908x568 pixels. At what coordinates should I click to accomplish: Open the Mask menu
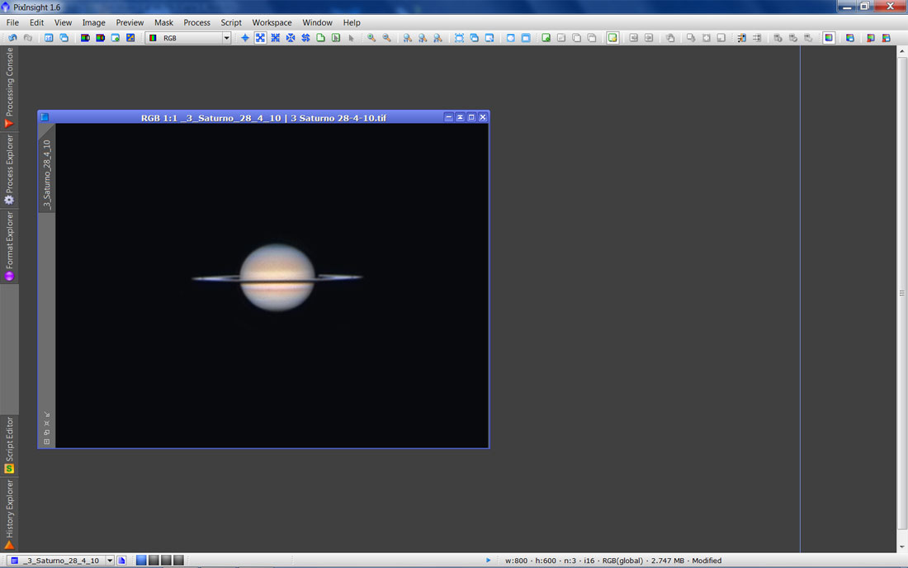163,22
